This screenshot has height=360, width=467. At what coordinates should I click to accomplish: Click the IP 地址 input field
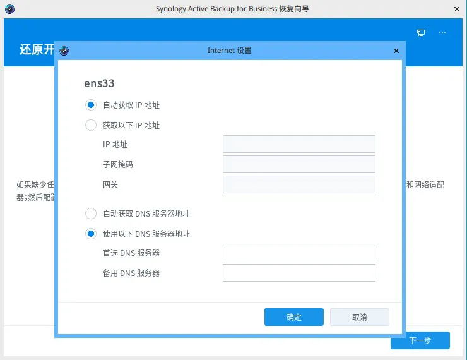coord(299,144)
